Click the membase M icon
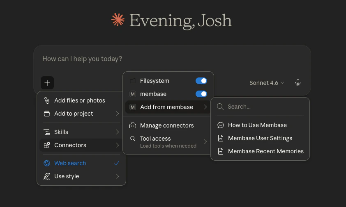Screen dimensions: 346x207 point(133,94)
